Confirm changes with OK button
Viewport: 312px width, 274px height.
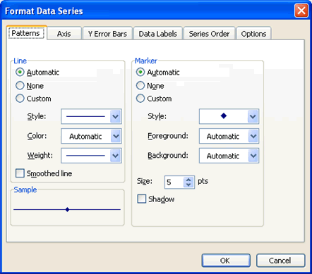point(226,261)
